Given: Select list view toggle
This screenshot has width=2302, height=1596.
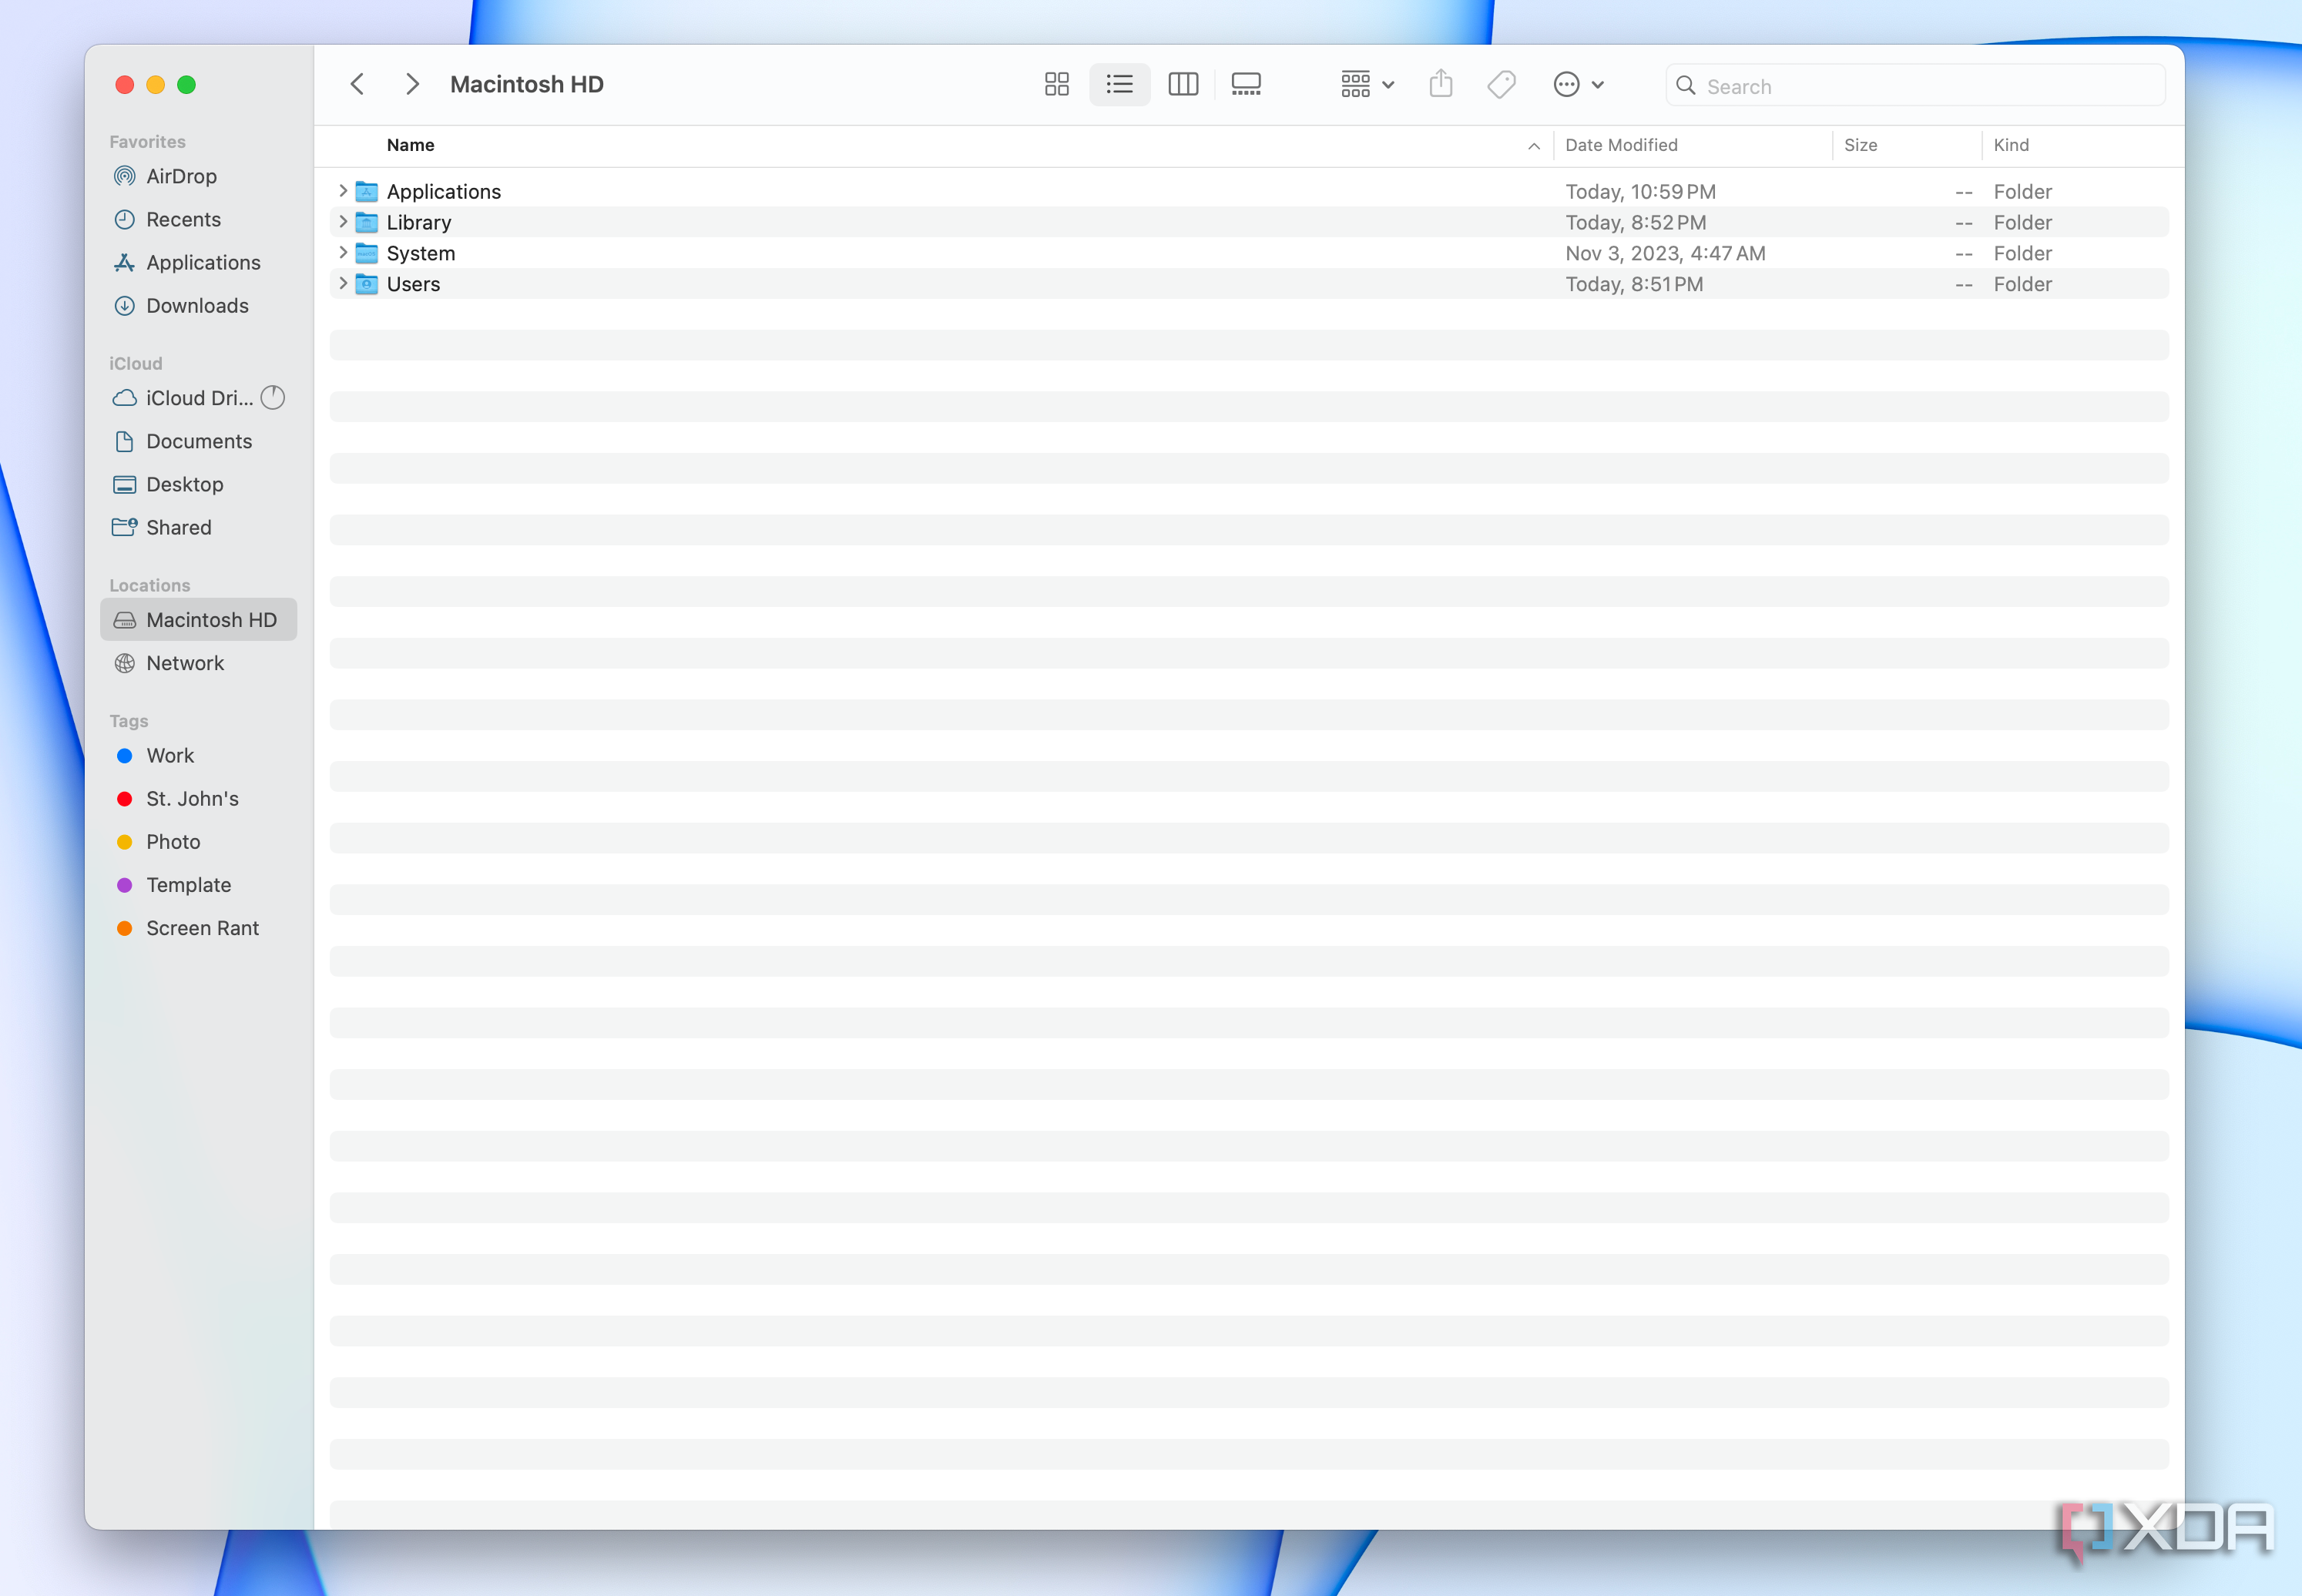Looking at the screenshot, I should [1119, 84].
